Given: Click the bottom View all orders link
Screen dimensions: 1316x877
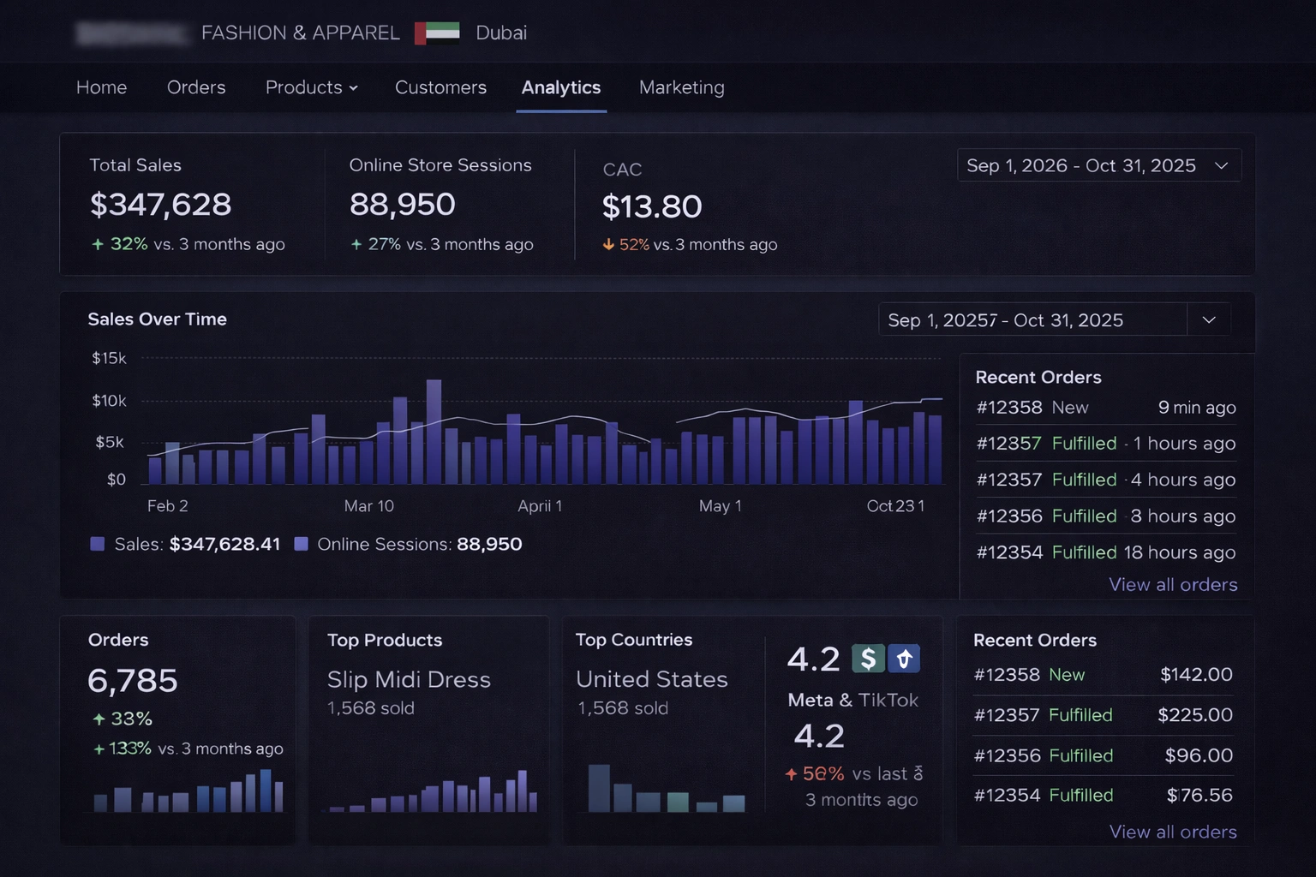Looking at the screenshot, I should (1172, 832).
